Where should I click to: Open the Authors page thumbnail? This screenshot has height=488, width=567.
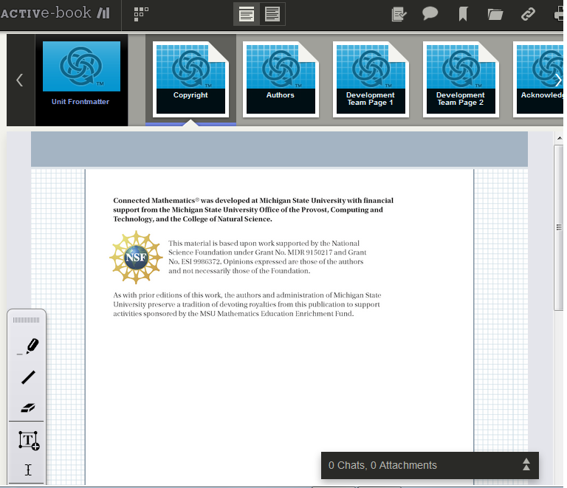(281, 80)
